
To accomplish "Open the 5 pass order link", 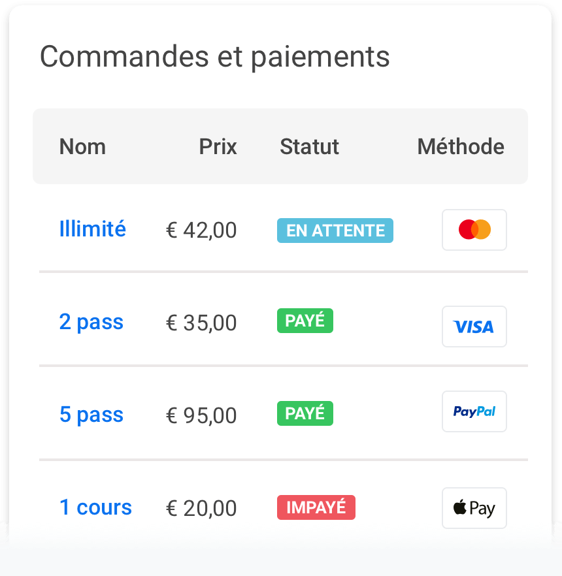I will coord(91,415).
